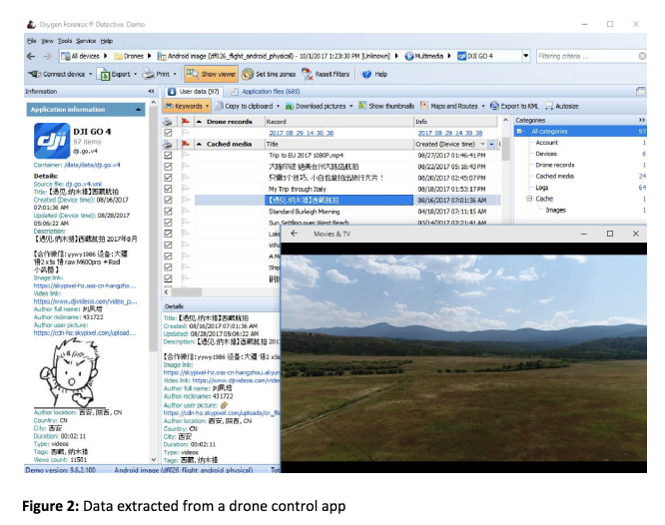Click the DJI GO 4 breadcrumb icon
Viewport: 665px width, 525px height.
coord(461,56)
